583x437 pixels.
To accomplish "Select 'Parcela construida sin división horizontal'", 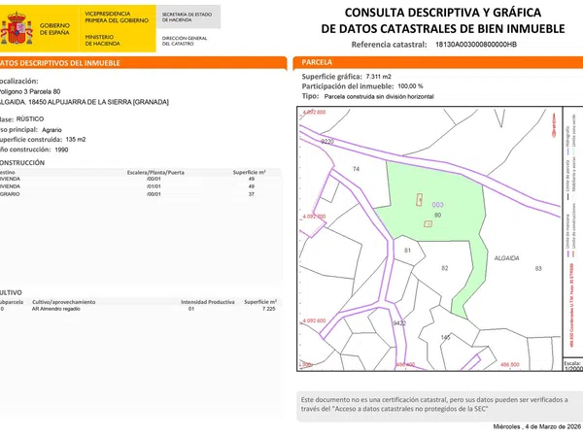I will click(379, 96).
